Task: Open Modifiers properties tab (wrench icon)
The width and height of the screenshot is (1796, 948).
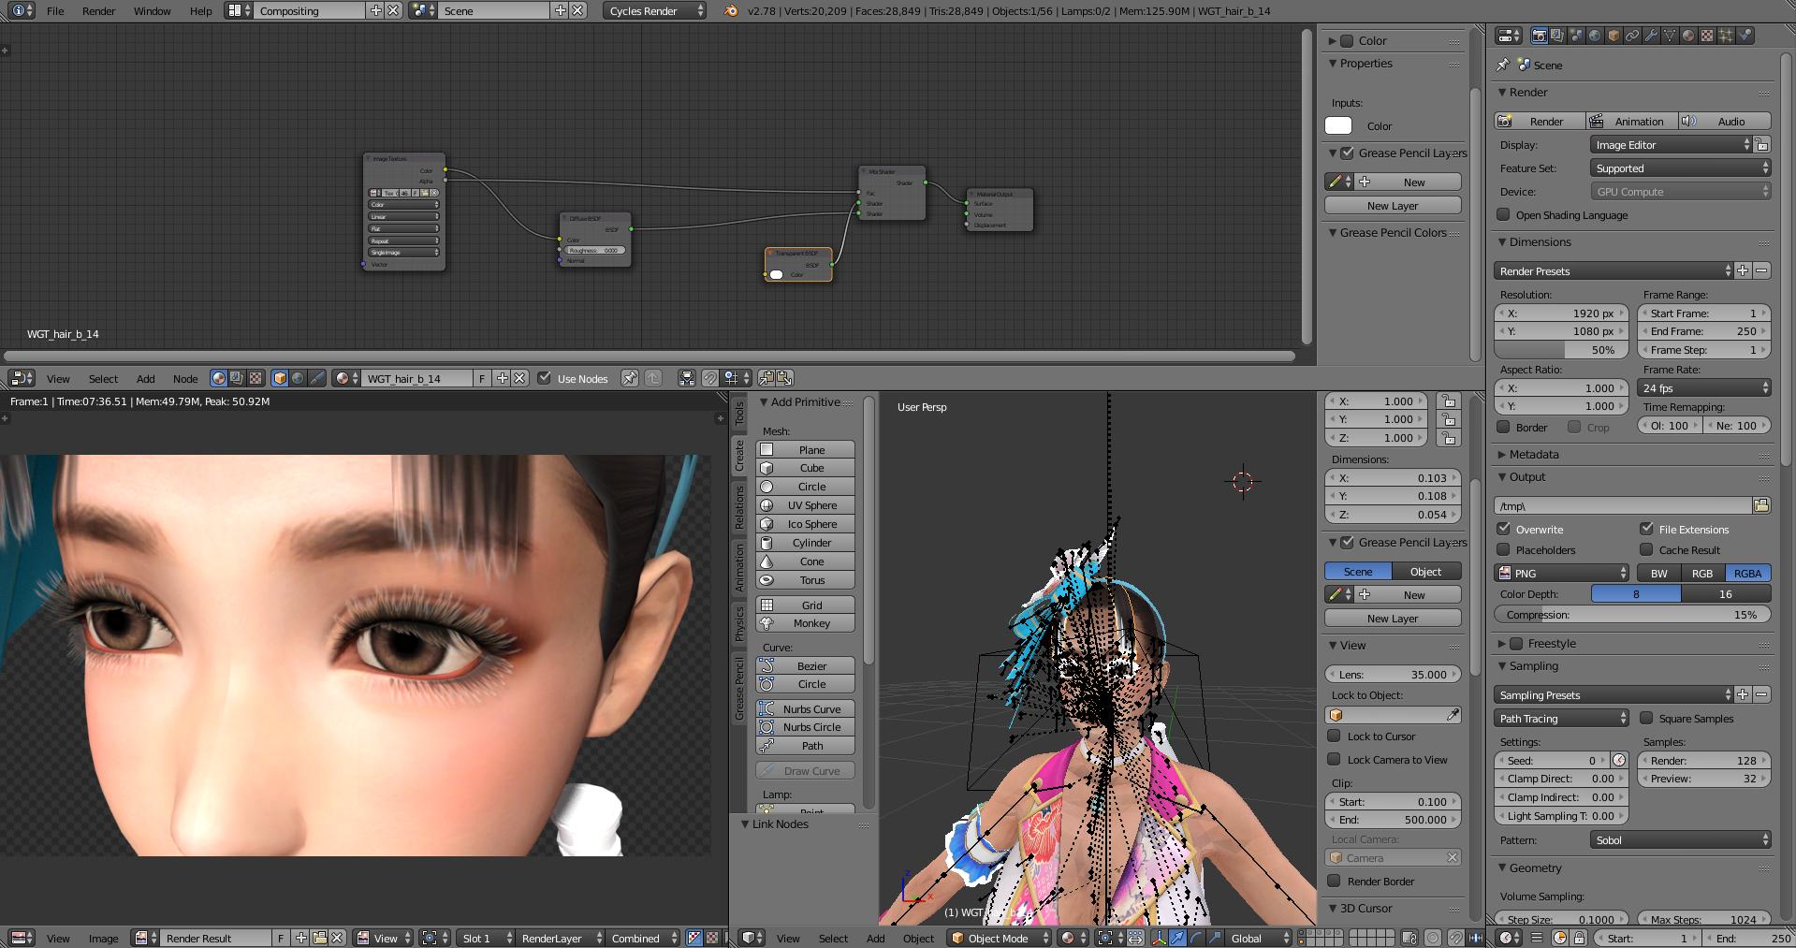Action: [1651, 36]
